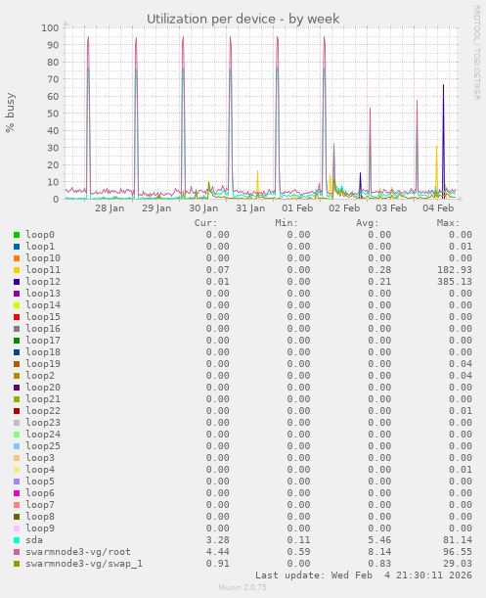Image resolution: width=486 pixels, height=598 pixels.
Task: Click the '% busy' y-axis label
Action: tap(10, 113)
